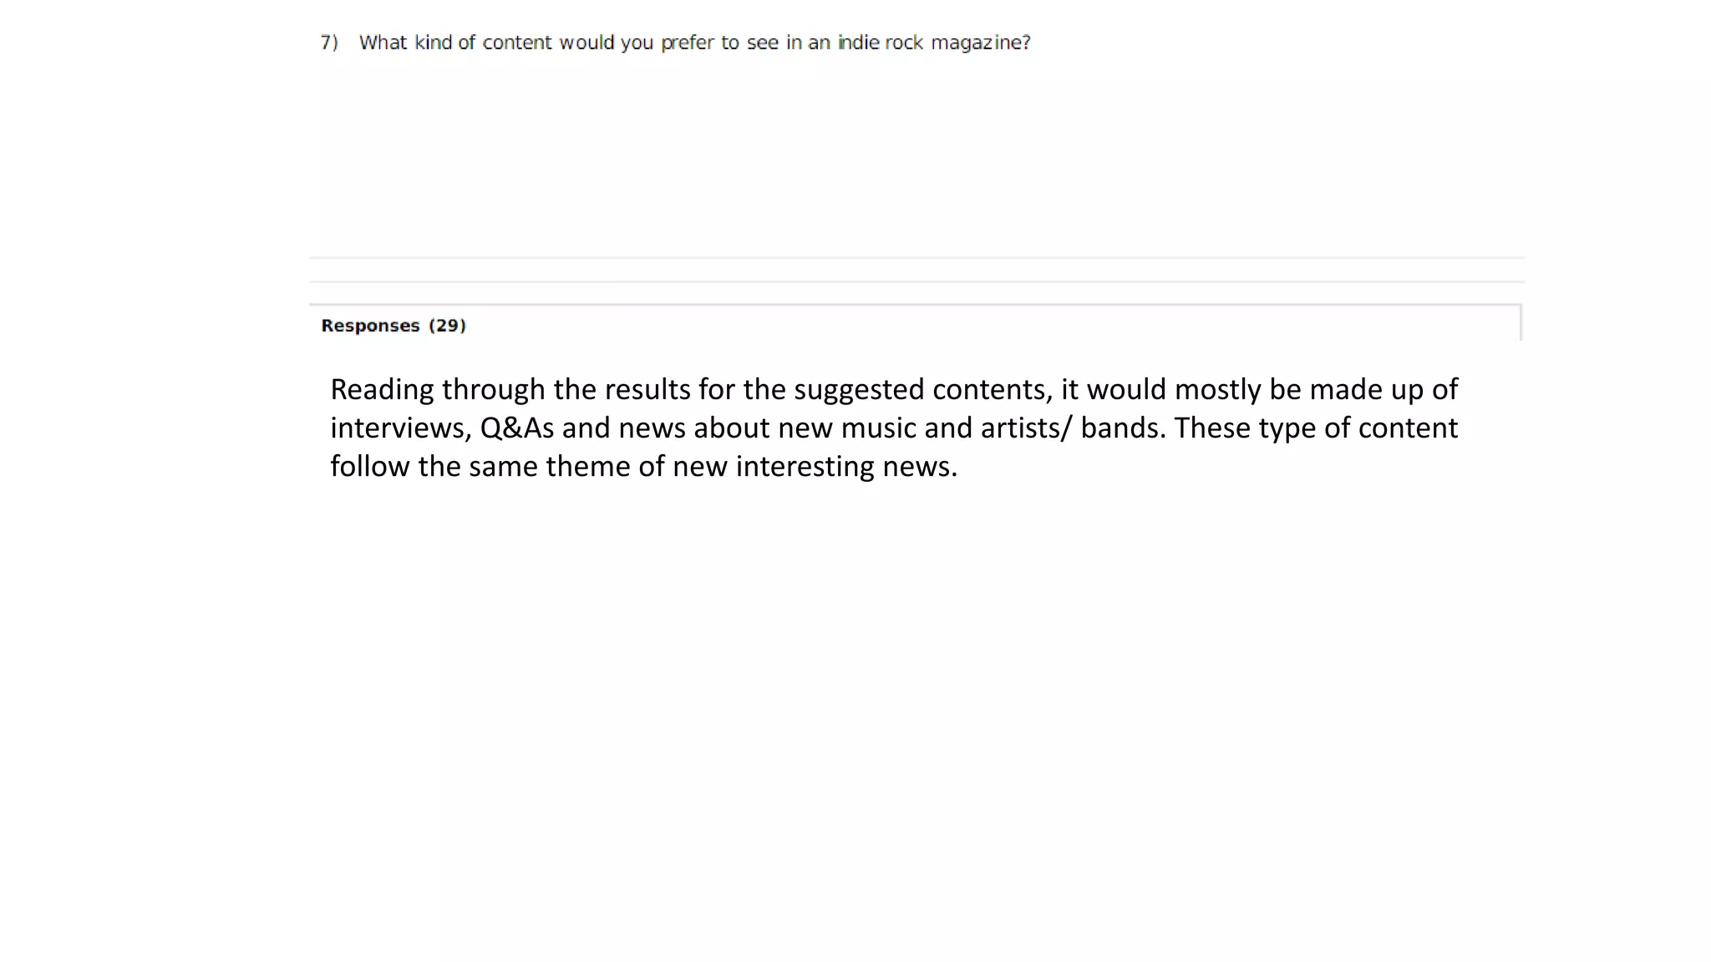Click the "What kind of content" question heading
The image size is (1711, 962).
pyautogui.click(x=694, y=43)
